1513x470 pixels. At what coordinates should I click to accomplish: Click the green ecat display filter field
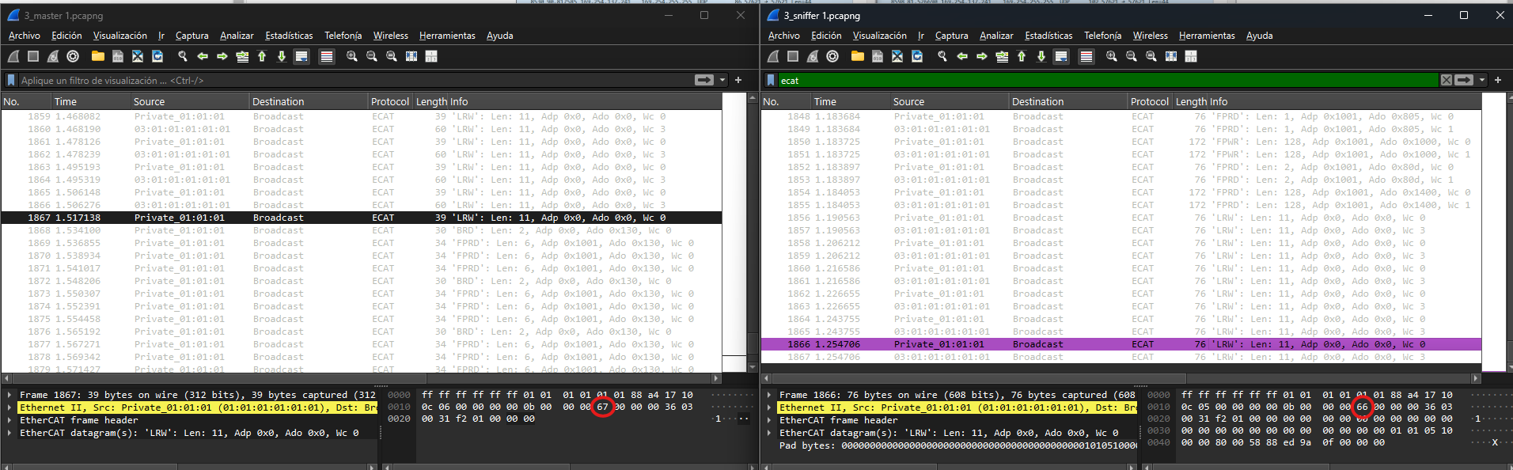point(1108,80)
